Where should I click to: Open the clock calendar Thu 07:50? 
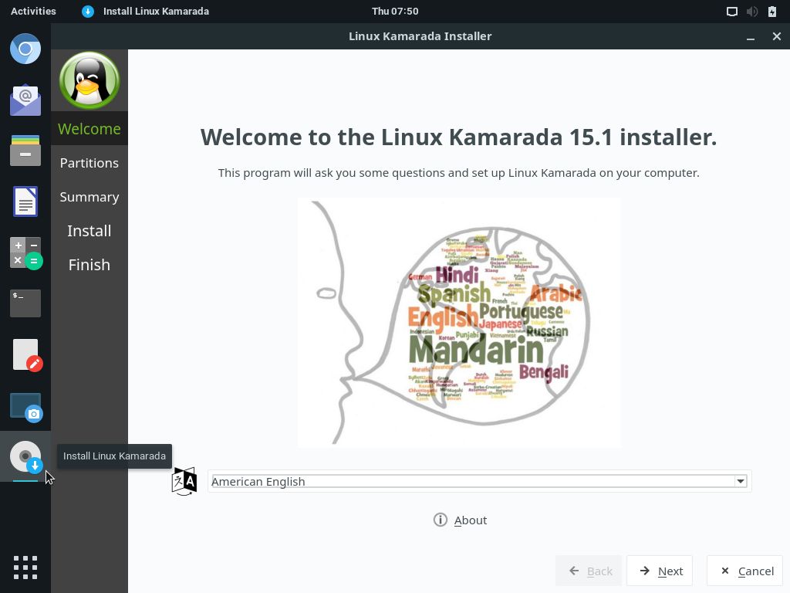(x=395, y=12)
